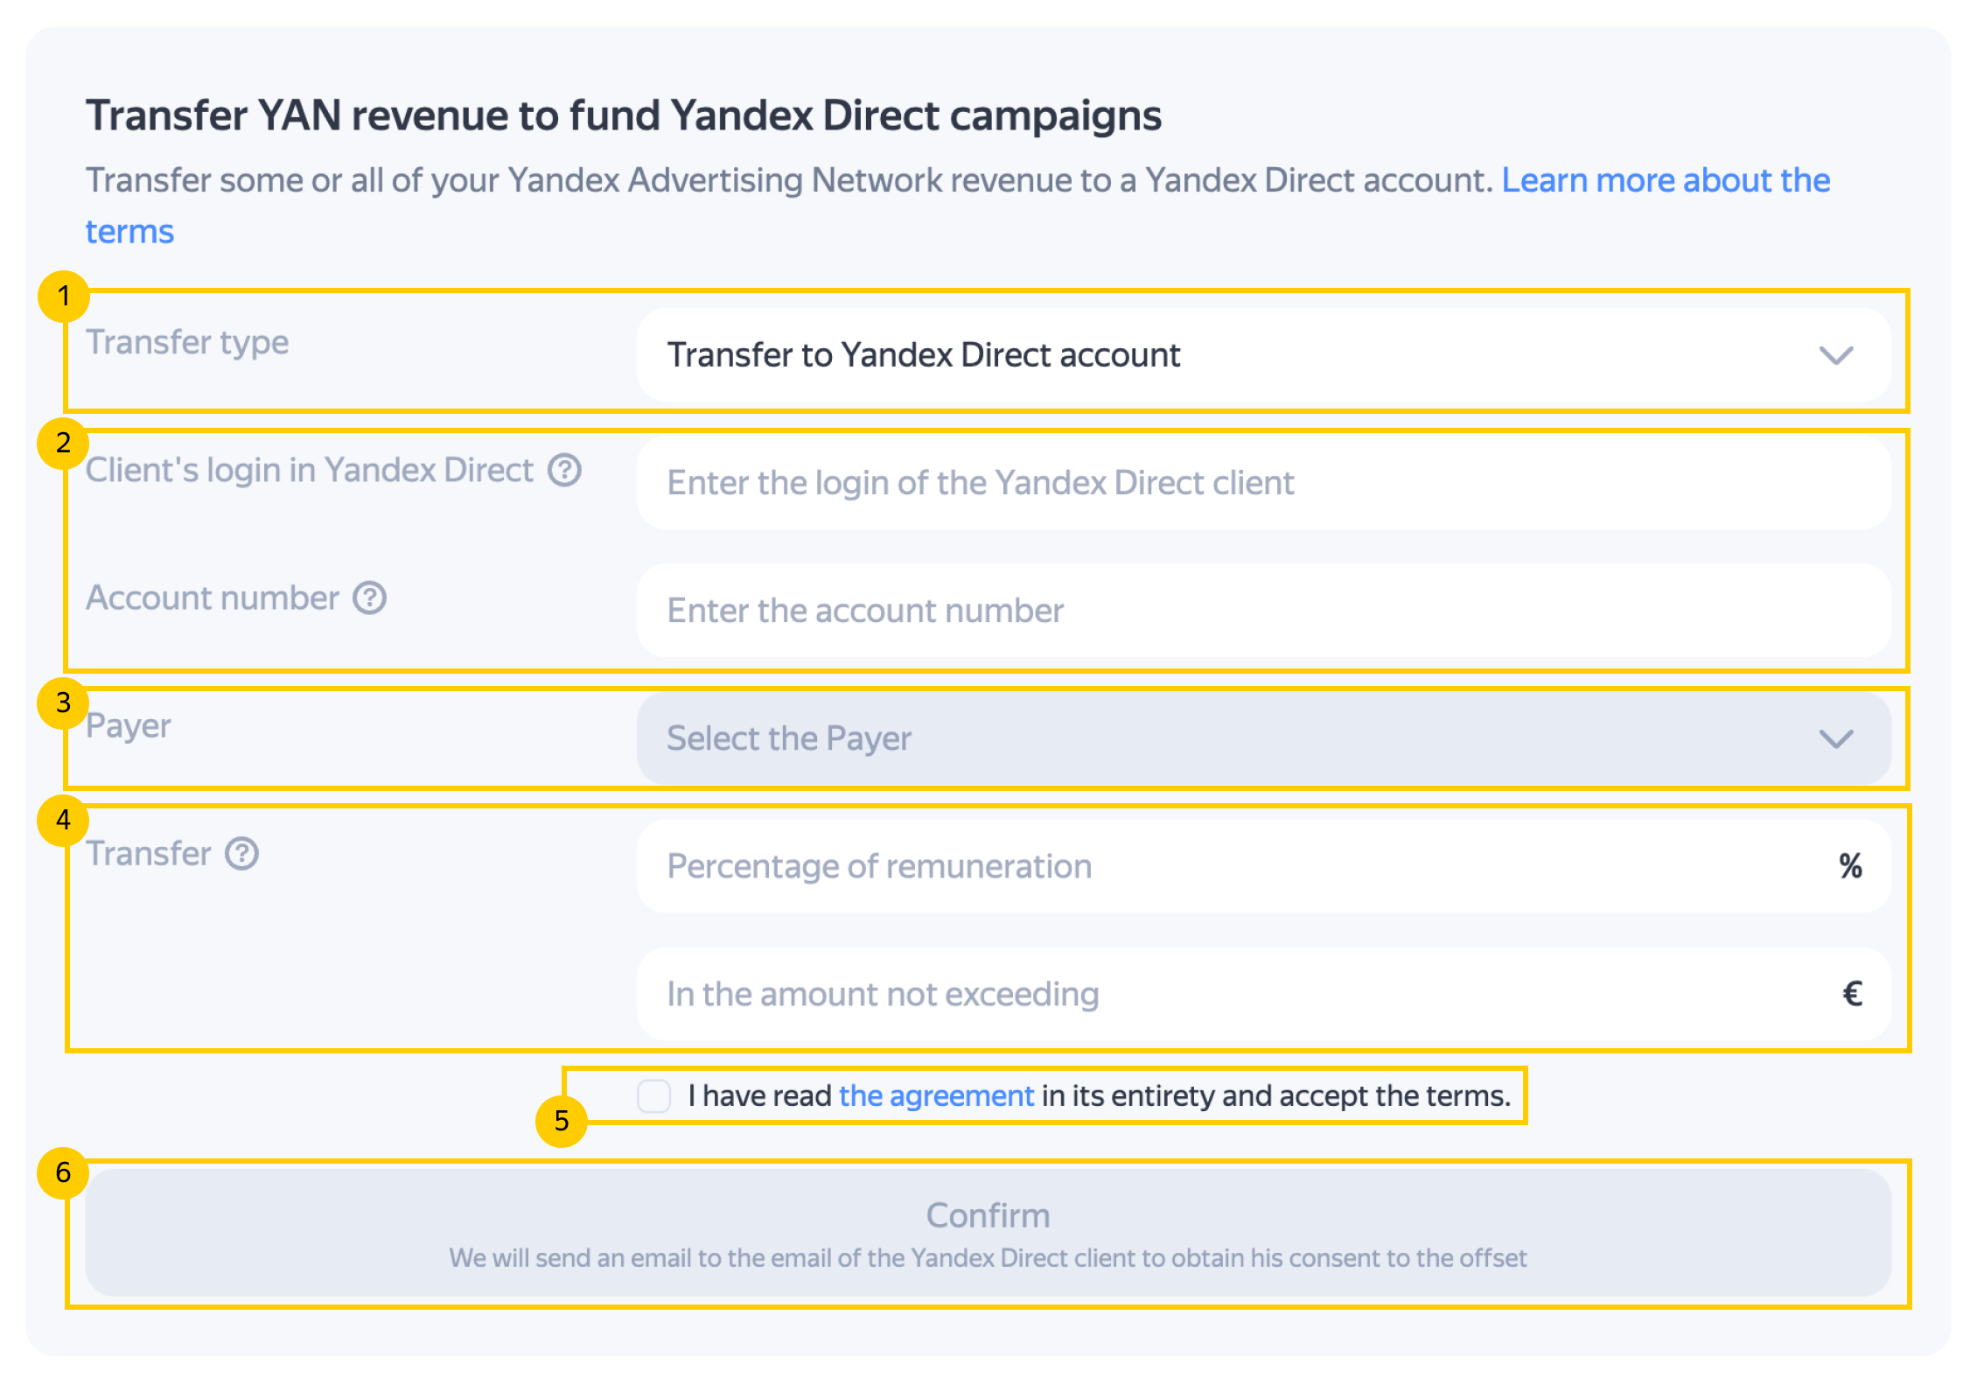Click help icon beside Account number
Image resolution: width=1977 pixels, height=1385 pixels.
tap(369, 598)
